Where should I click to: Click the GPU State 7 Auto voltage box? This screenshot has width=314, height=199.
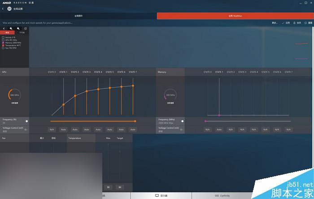click(133, 130)
